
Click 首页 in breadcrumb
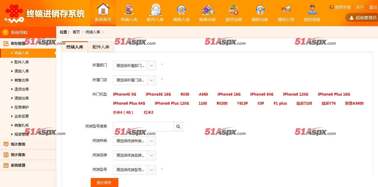click(x=76, y=32)
